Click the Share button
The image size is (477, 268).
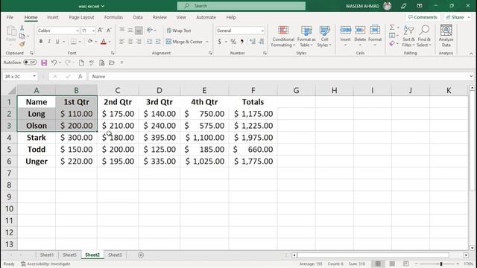point(455,17)
